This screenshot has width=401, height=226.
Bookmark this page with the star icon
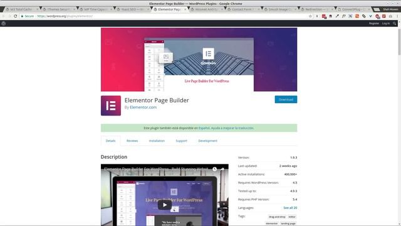coord(310,16)
